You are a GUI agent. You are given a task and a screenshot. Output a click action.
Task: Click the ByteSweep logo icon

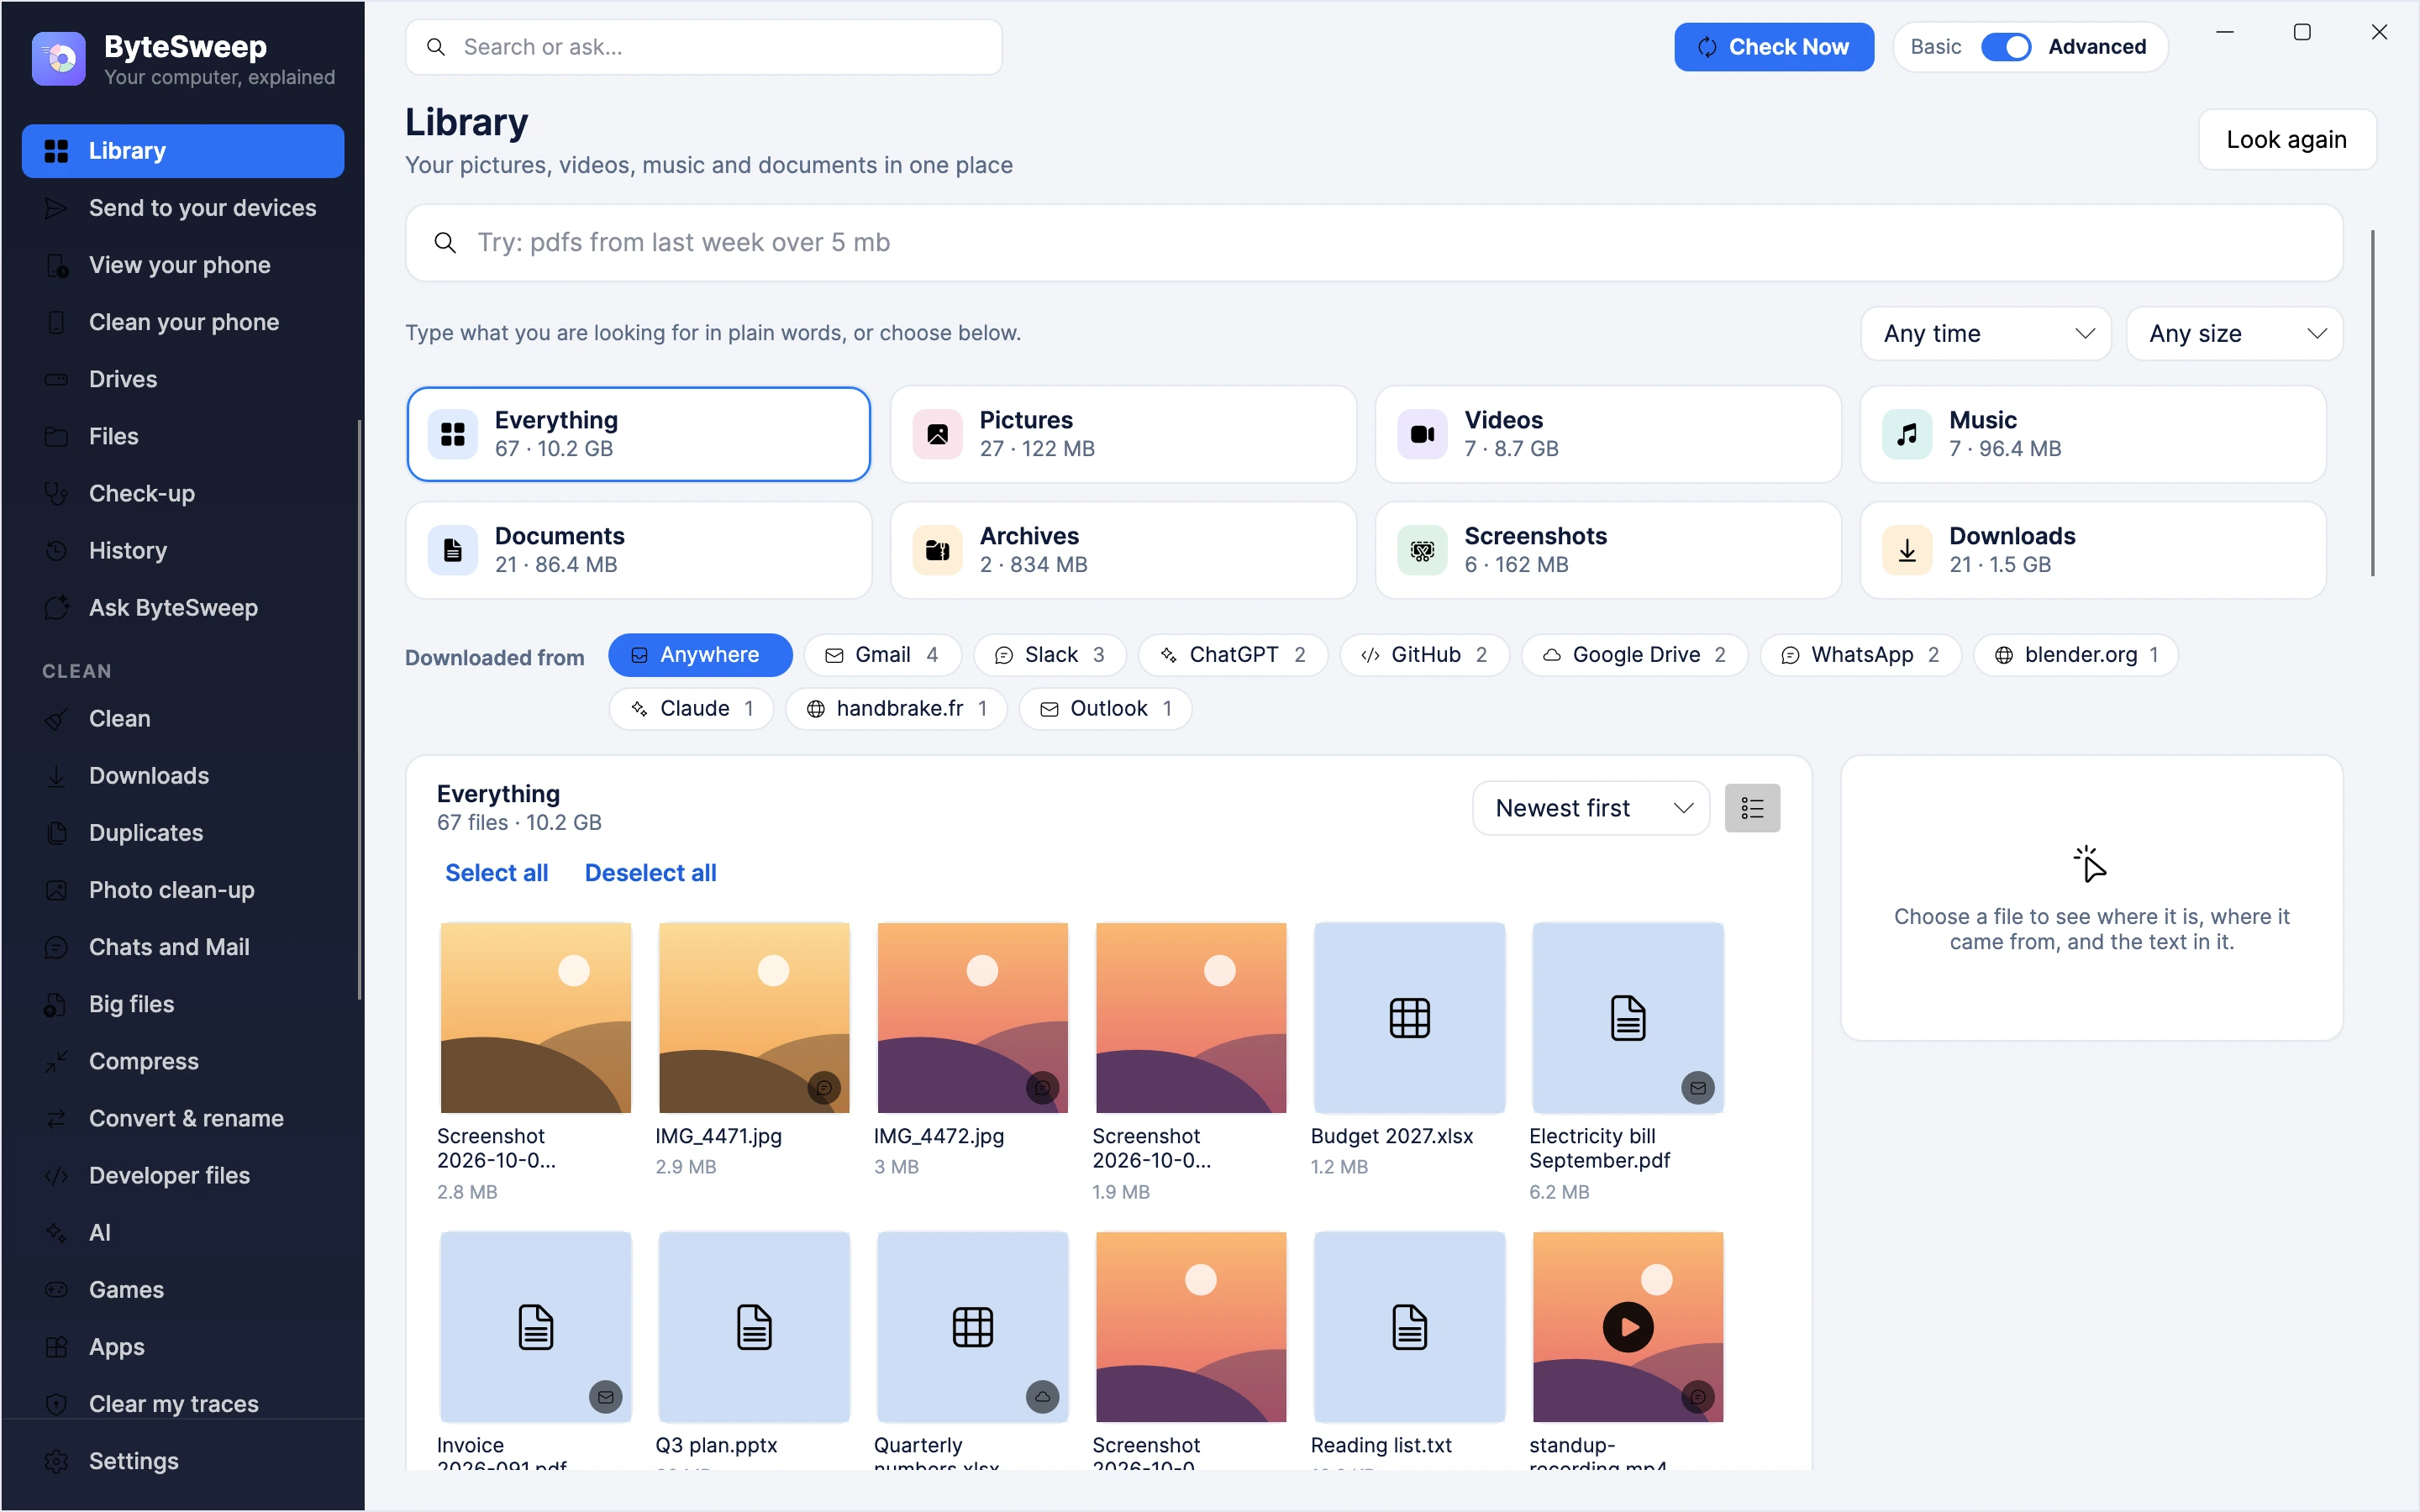click(x=59, y=59)
